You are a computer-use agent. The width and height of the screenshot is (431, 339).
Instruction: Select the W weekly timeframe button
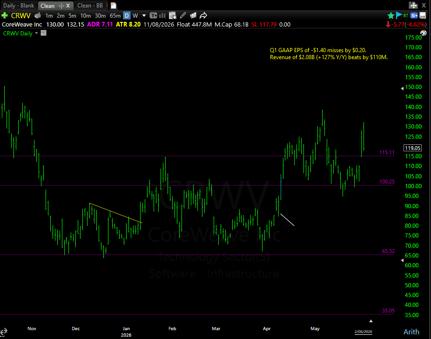click(135, 16)
